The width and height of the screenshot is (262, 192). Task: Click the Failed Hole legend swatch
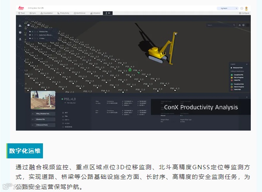[231, 90]
